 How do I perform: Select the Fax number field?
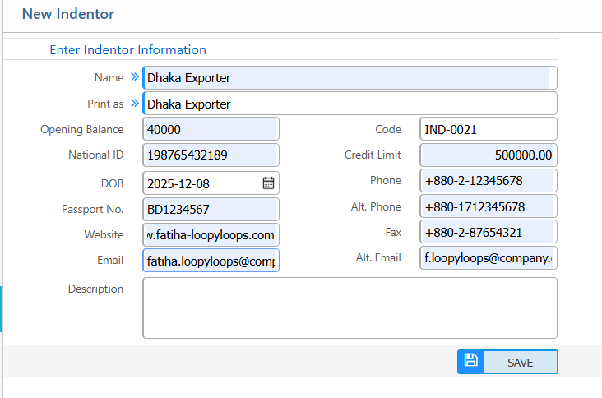click(488, 233)
